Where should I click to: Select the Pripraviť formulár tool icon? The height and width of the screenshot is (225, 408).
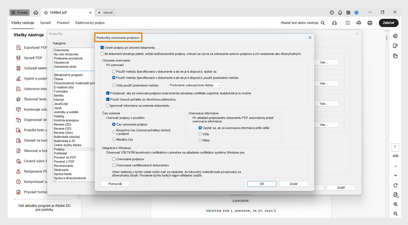[18, 192]
